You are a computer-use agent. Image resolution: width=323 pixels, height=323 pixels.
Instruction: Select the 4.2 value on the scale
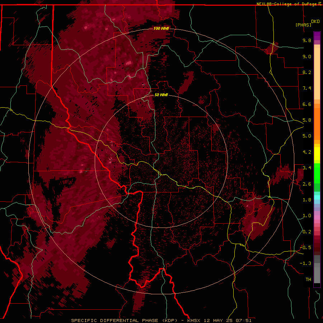point(307,152)
